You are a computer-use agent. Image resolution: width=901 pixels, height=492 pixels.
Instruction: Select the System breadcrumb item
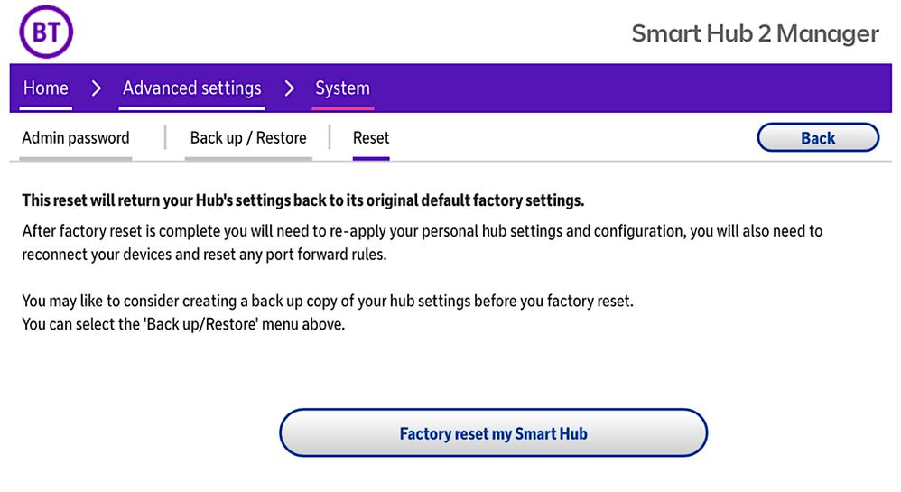342,88
